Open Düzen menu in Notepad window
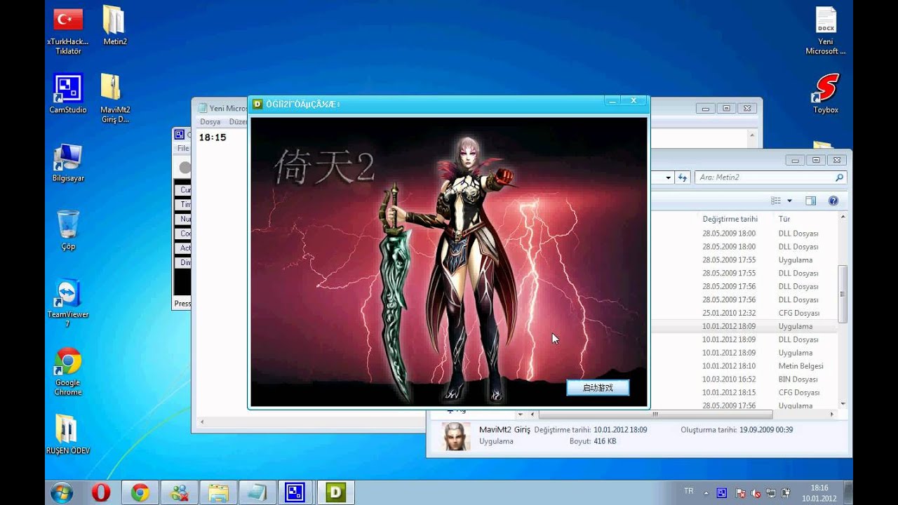898x505 pixels. click(238, 122)
